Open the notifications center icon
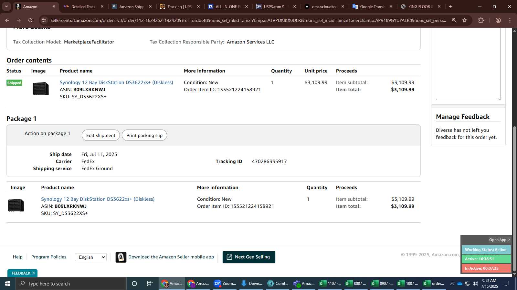 point(506,284)
